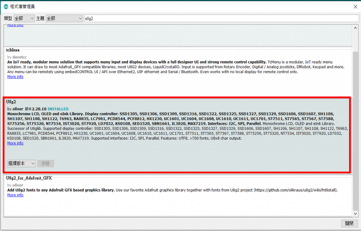The image size is (361, 231).
Task: Open the 選擇版本 version dropdown for U8g2
Action: pyautogui.click(x=22, y=163)
